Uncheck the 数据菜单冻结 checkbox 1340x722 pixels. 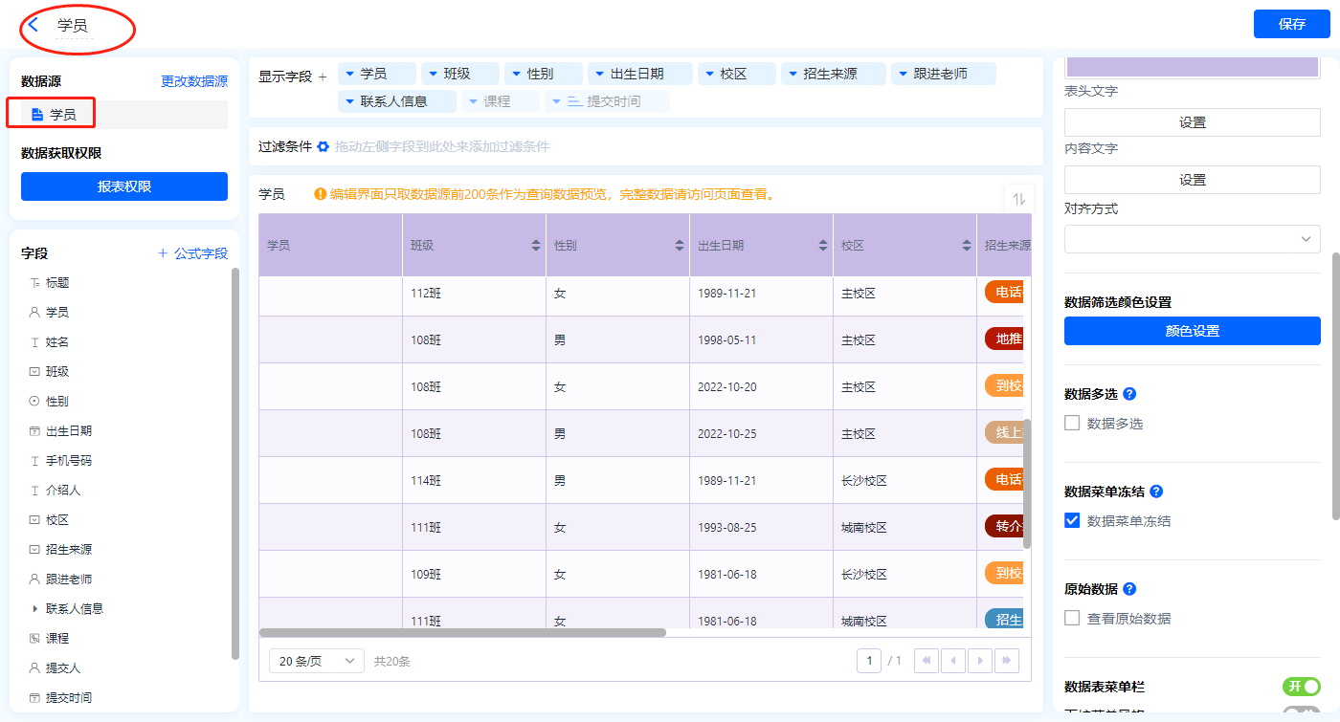[1072, 521]
